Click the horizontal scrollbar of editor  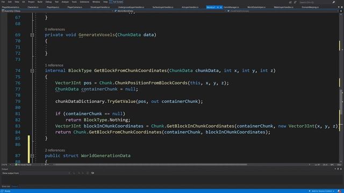150,165
